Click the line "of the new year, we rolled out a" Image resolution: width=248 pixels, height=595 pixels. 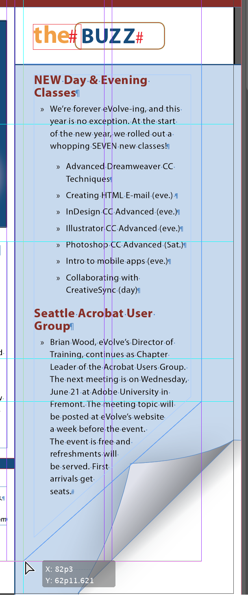click(x=111, y=134)
